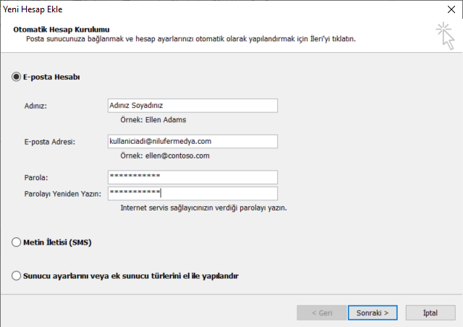Select the E-posta Hesabı radio button
Screen dimensions: 463x327
(16, 77)
